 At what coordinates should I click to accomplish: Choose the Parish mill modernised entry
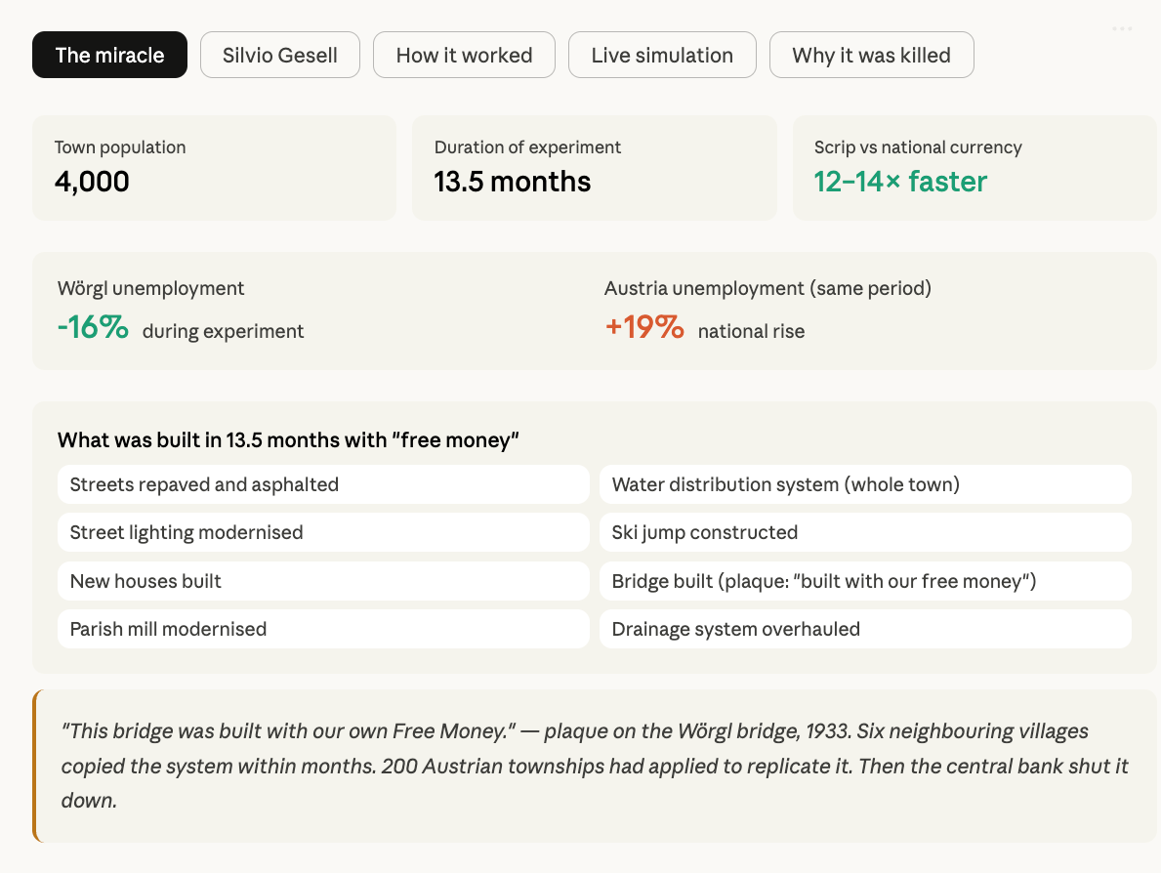(323, 630)
